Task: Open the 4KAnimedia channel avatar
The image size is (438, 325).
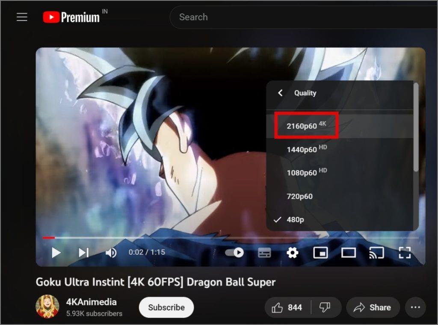Action: [x=47, y=307]
